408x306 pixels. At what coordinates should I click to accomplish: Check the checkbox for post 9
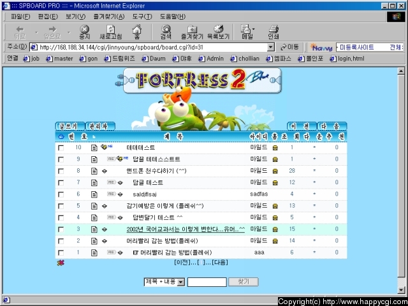click(61, 159)
